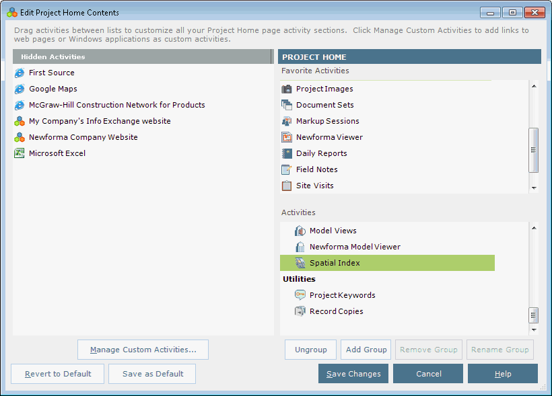Select the Newforma Viewer icon
Viewport: 552px width, 396px height.
tap(287, 137)
